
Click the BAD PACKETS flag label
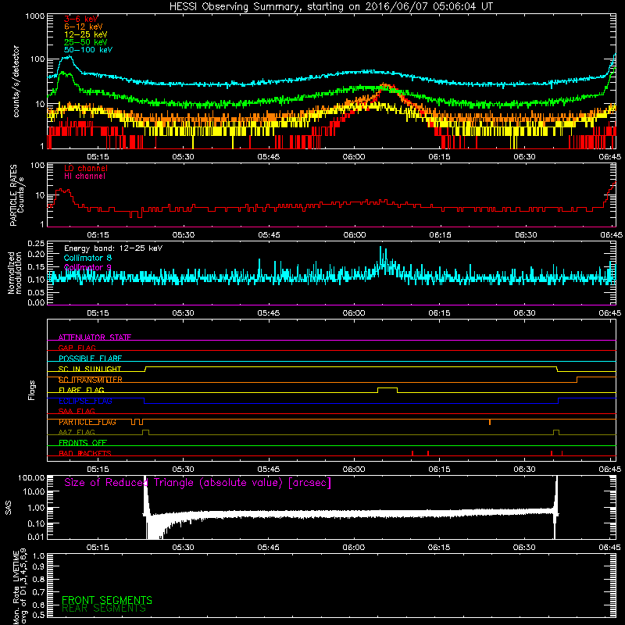(85, 453)
